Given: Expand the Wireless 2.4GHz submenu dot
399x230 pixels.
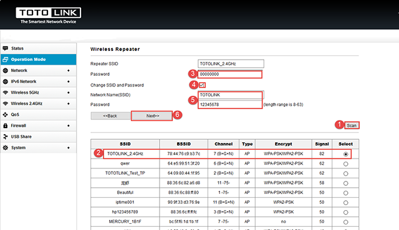Looking at the screenshot, I should [69, 103].
